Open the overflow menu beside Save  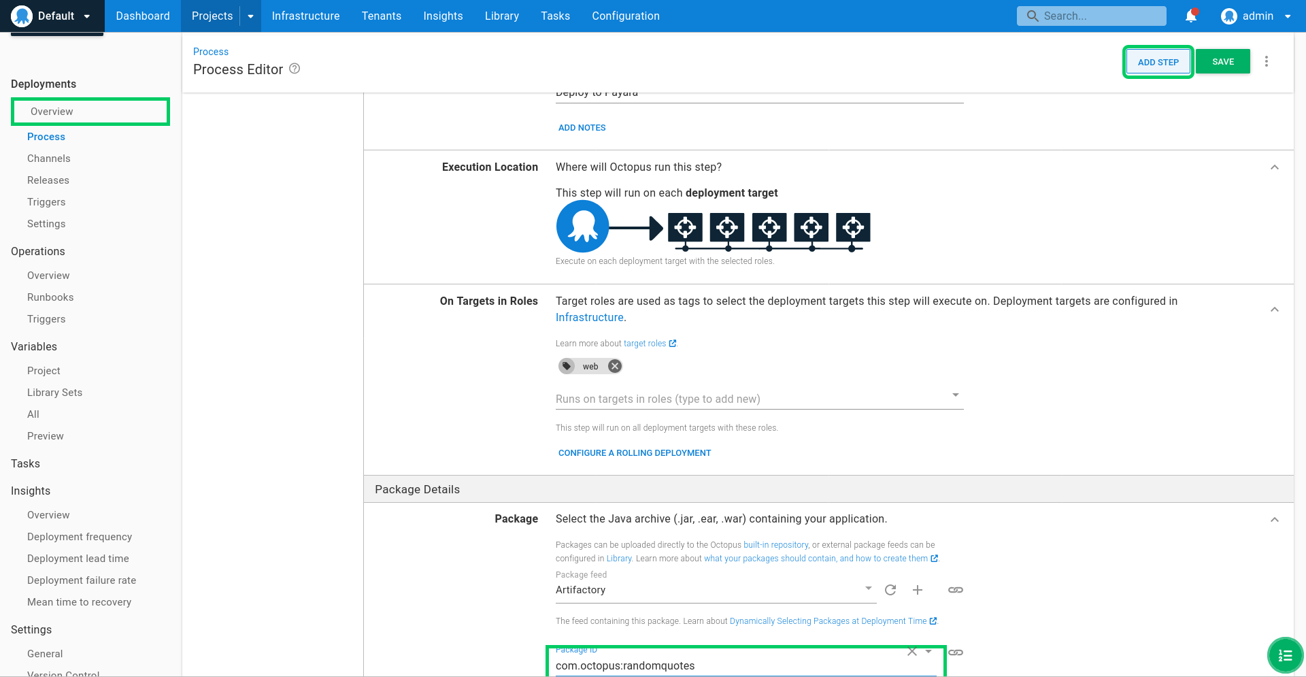1267,61
